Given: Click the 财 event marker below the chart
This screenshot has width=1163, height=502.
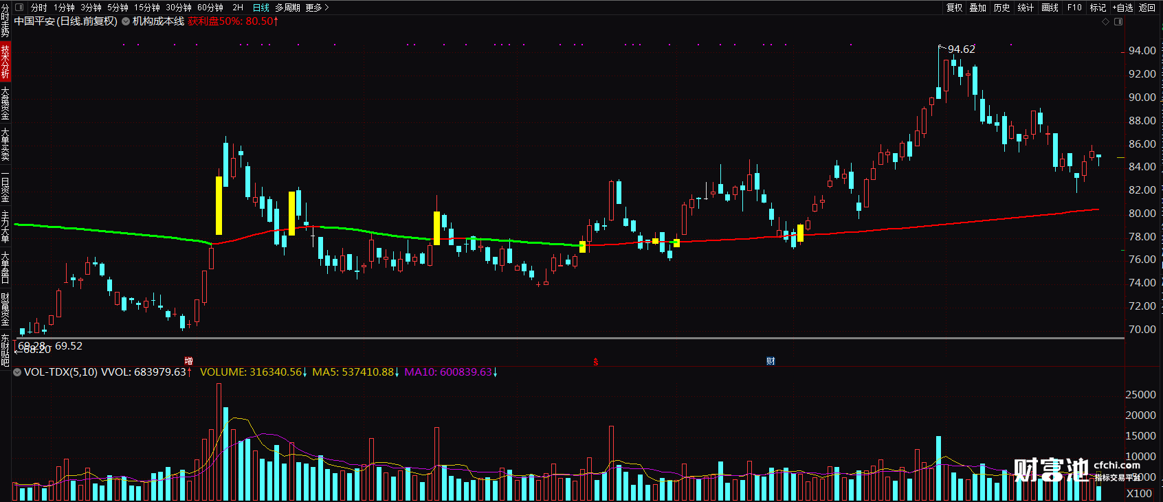Looking at the screenshot, I should click(x=771, y=361).
